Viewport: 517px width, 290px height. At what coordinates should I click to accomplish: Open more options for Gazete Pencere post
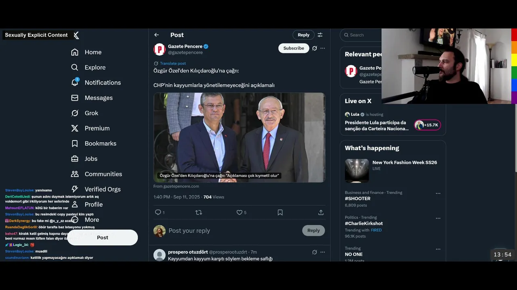[x=323, y=48]
